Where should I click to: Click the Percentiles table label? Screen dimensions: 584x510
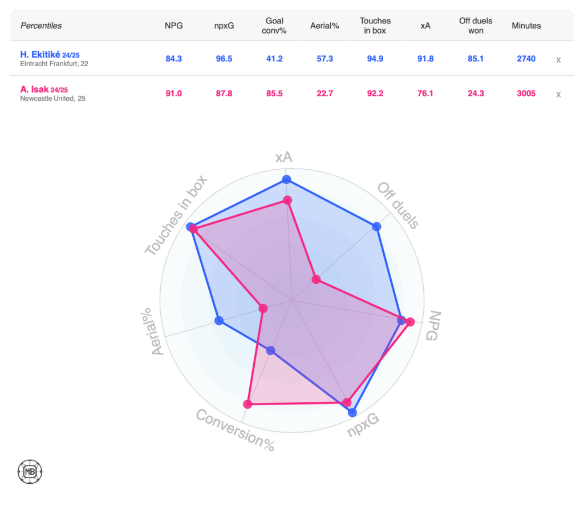41,26
